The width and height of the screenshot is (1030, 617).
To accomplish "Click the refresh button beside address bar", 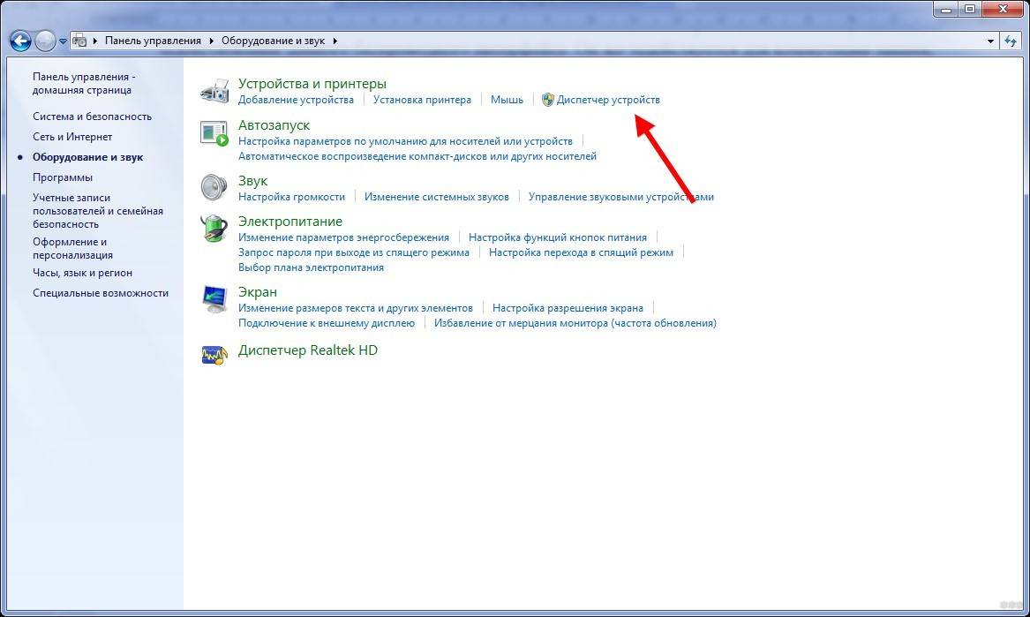I will (1011, 41).
